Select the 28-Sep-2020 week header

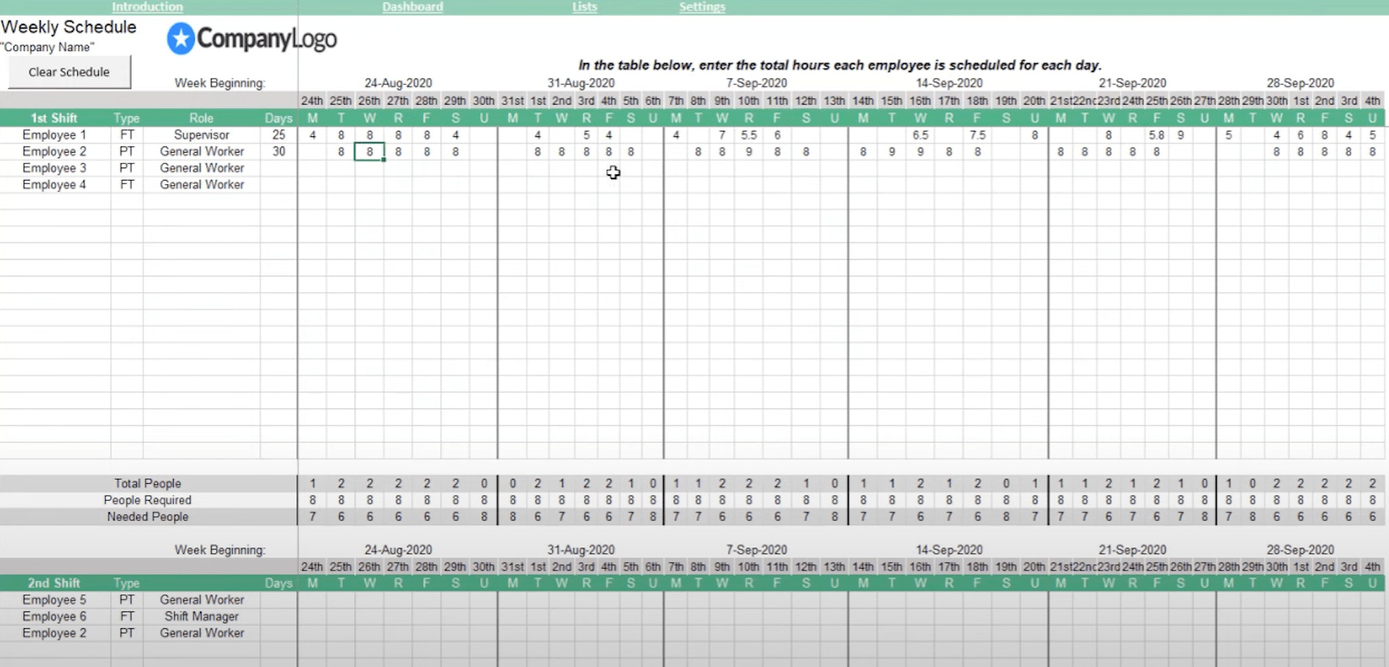(x=1302, y=83)
